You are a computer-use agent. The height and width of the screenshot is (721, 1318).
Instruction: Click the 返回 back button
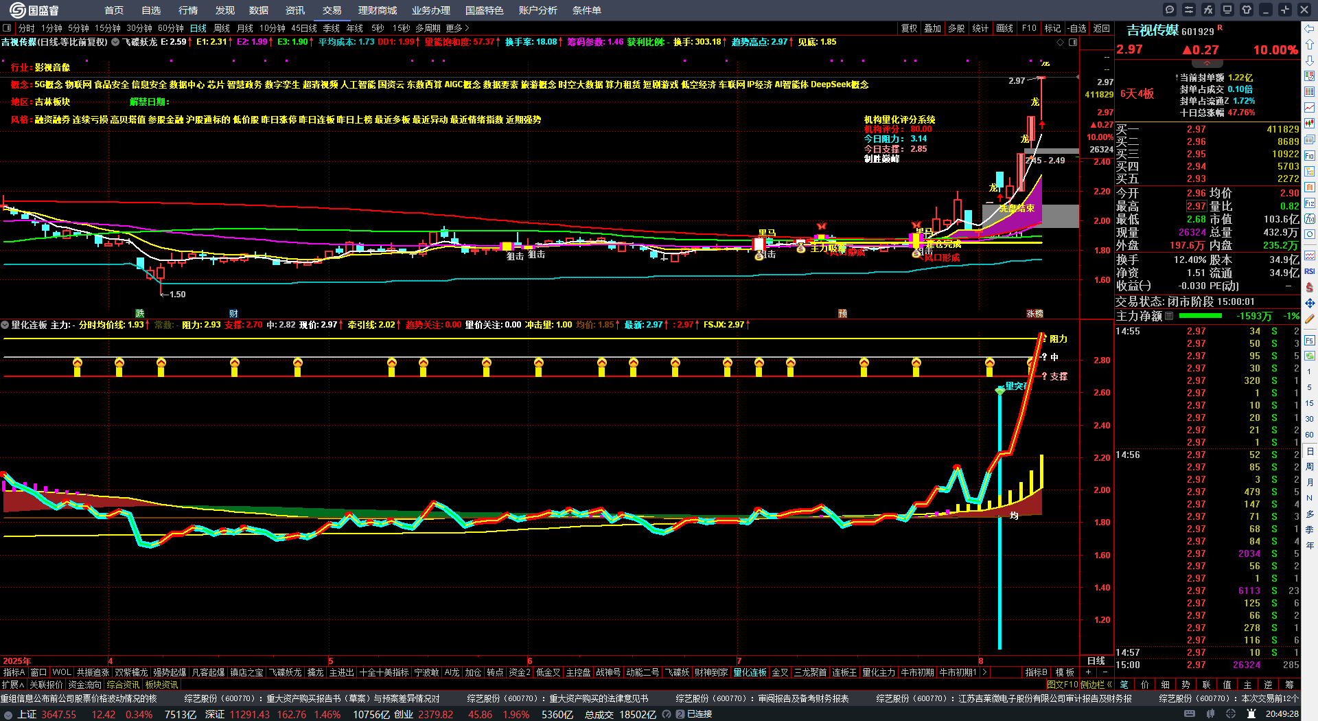click(1102, 28)
